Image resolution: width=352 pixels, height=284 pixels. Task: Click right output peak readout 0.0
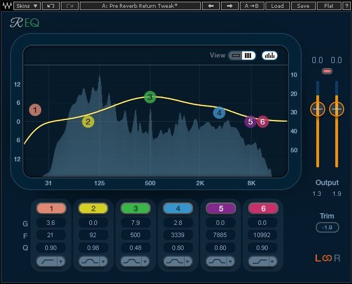tap(336, 60)
